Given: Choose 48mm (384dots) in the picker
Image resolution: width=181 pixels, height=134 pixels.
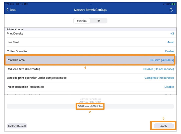Looking at the screenshot, I should coord(90,102).
